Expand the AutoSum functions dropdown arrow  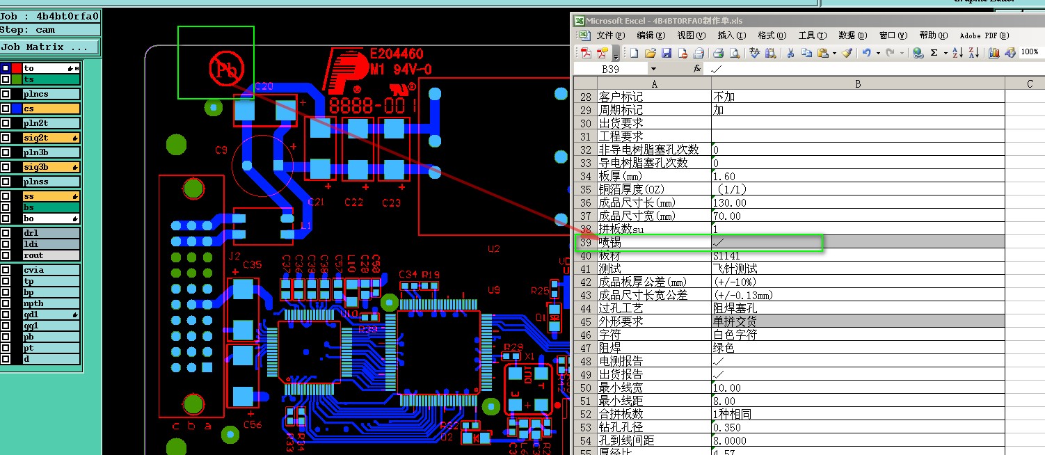[946, 53]
